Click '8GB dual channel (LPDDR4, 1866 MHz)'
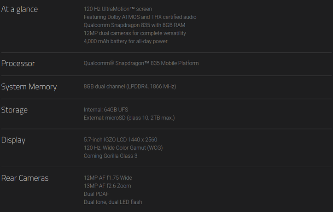This screenshot has height=212, width=333. (x=130, y=87)
